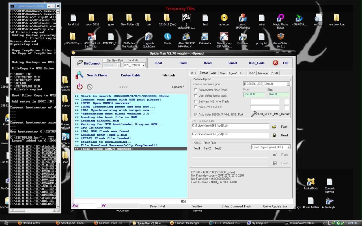
Task: Expand the COM34 port dropdown
Action: [118, 65]
